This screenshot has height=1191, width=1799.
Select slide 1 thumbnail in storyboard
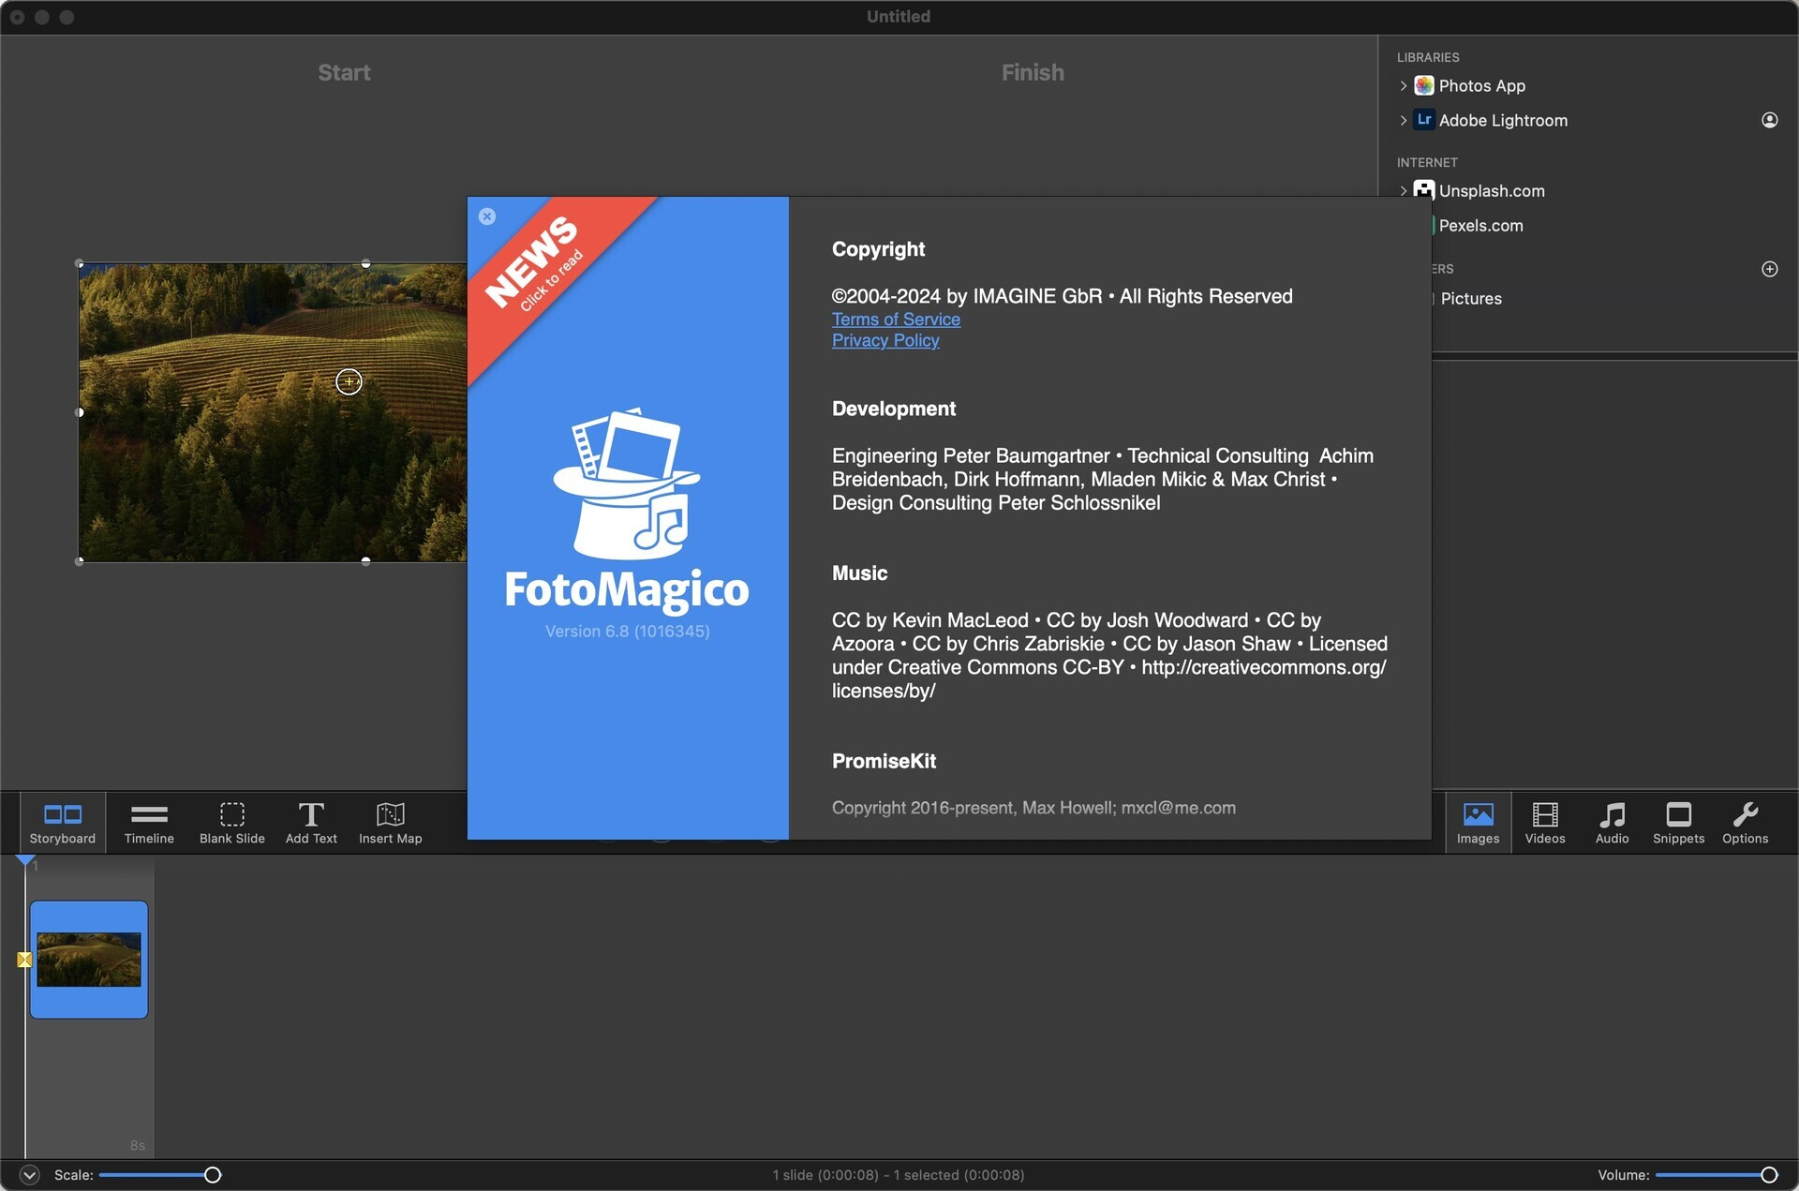pyautogui.click(x=89, y=960)
